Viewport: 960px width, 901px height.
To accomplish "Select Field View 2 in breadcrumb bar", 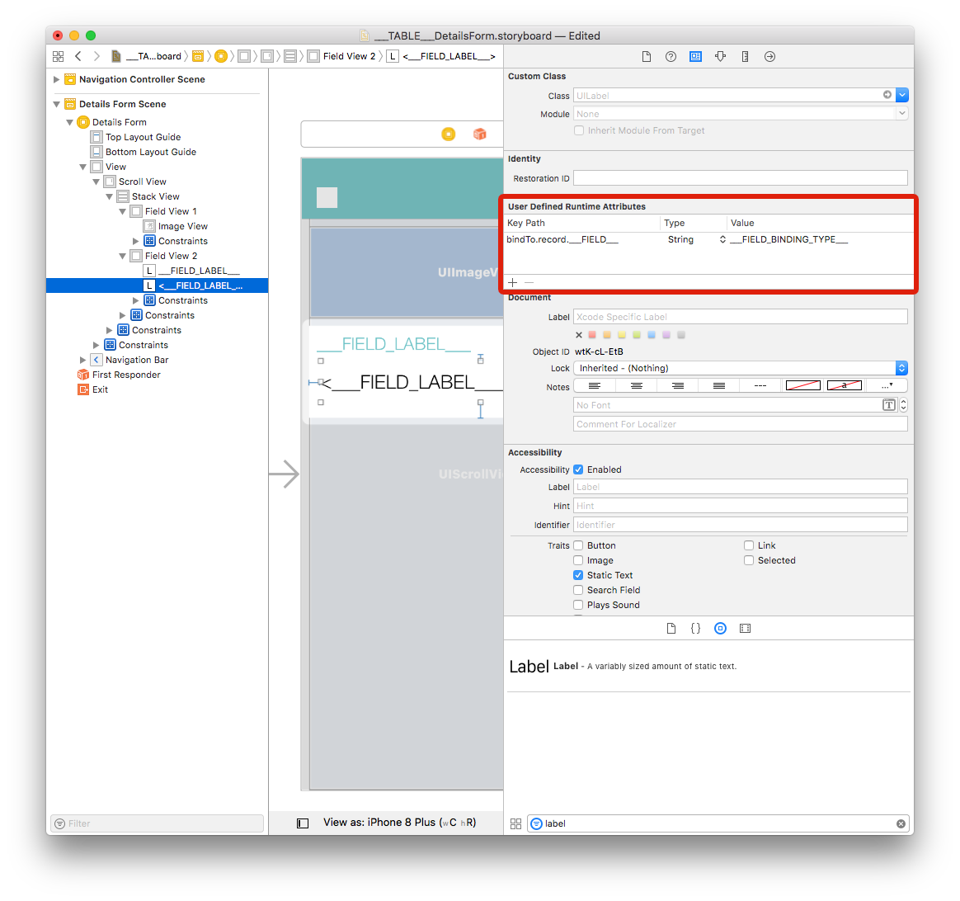I will pos(341,56).
